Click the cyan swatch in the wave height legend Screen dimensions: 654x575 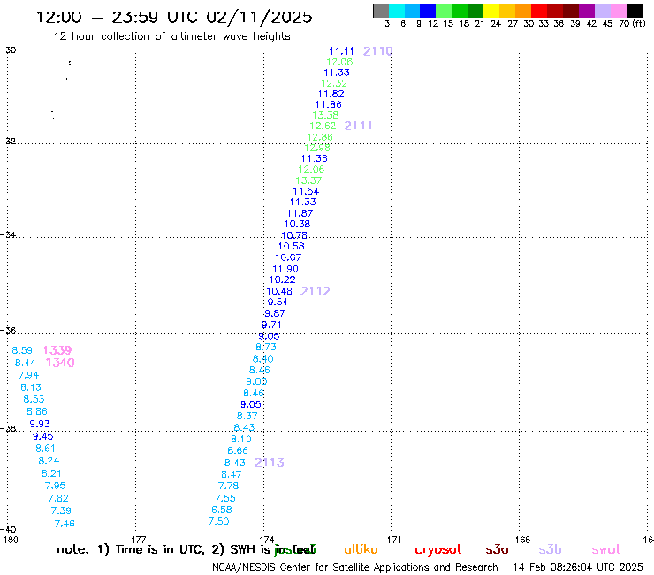pos(397,11)
